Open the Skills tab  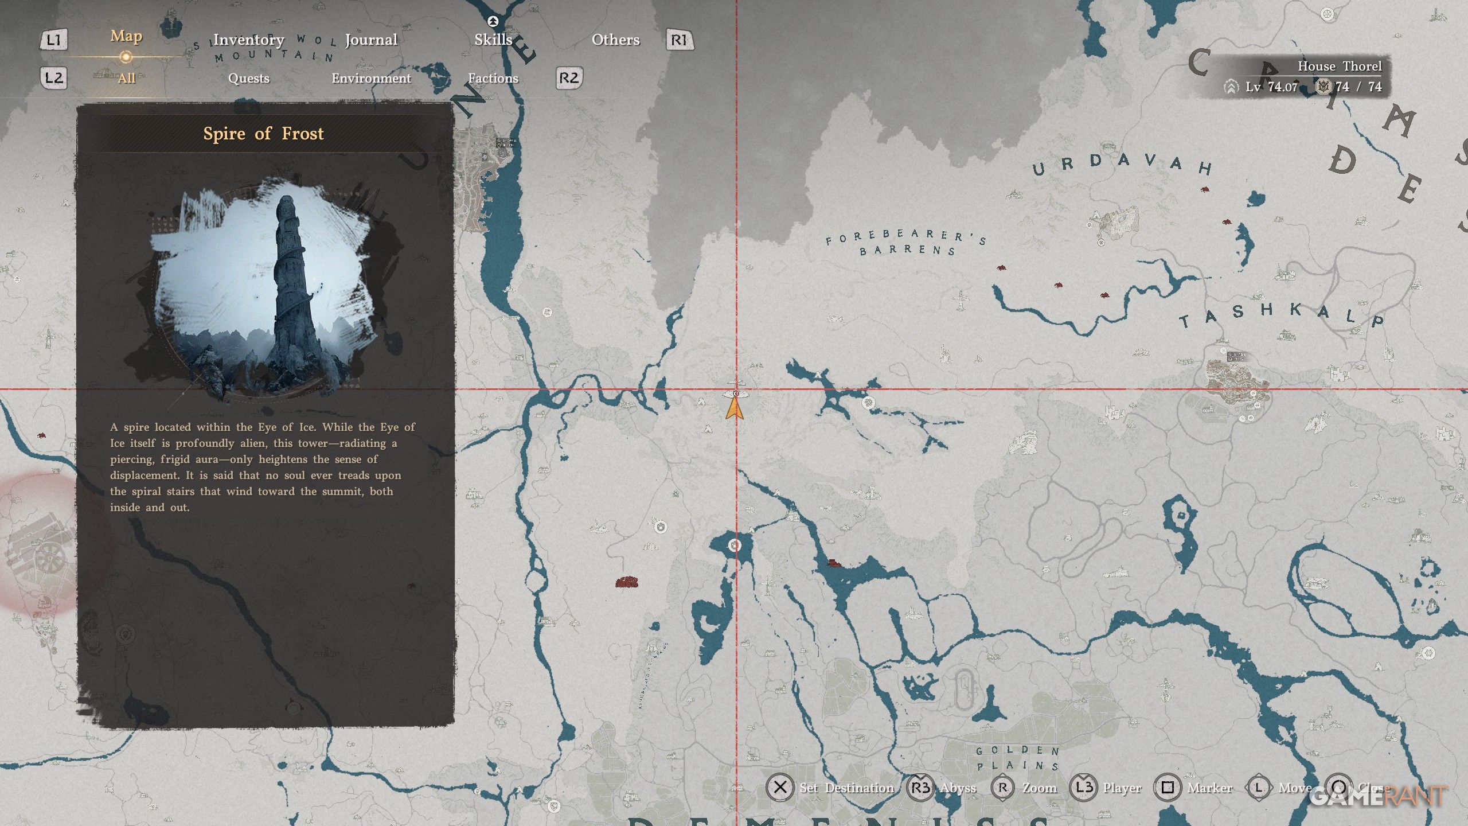493,40
